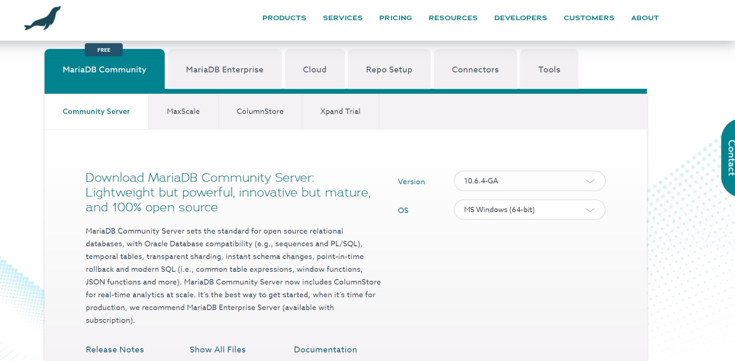Open the Contact side tab
Image resolution: width=735 pixels, height=361 pixels.
729,158
